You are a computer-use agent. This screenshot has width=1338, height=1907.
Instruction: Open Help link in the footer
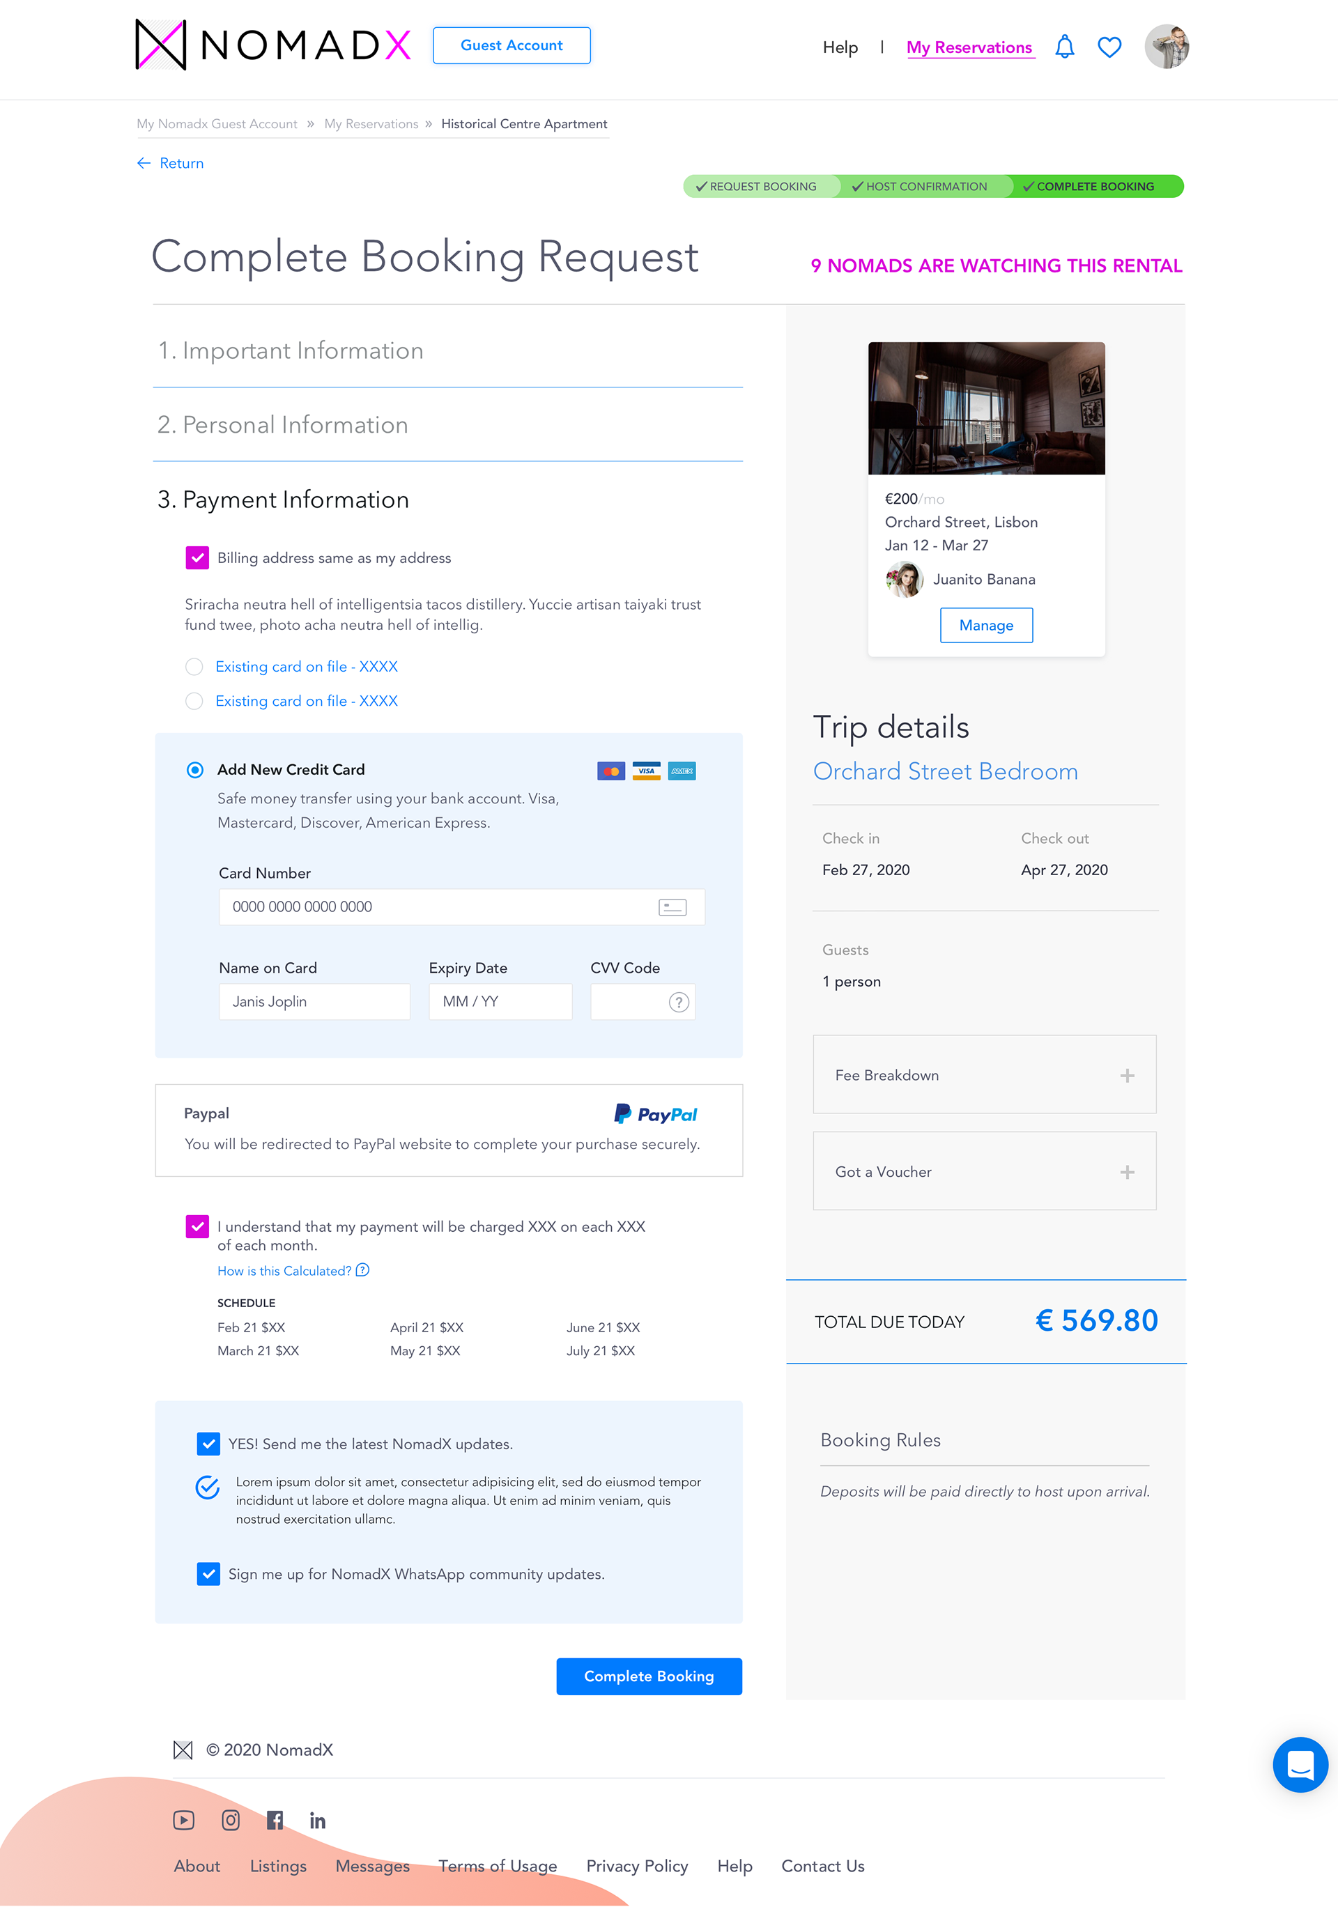(735, 1867)
